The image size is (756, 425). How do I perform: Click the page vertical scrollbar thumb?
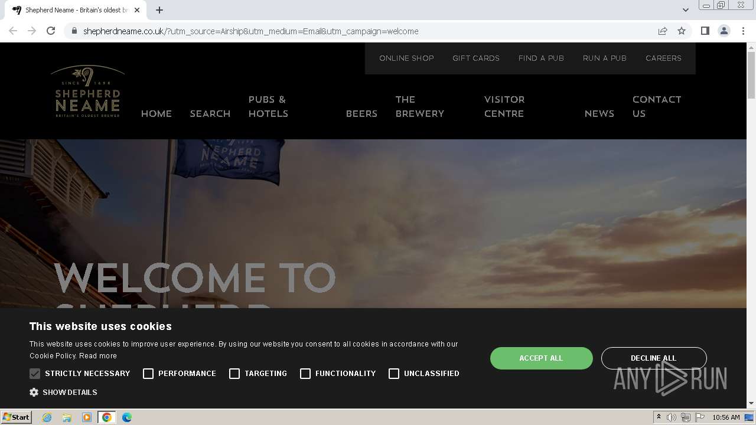(x=751, y=74)
